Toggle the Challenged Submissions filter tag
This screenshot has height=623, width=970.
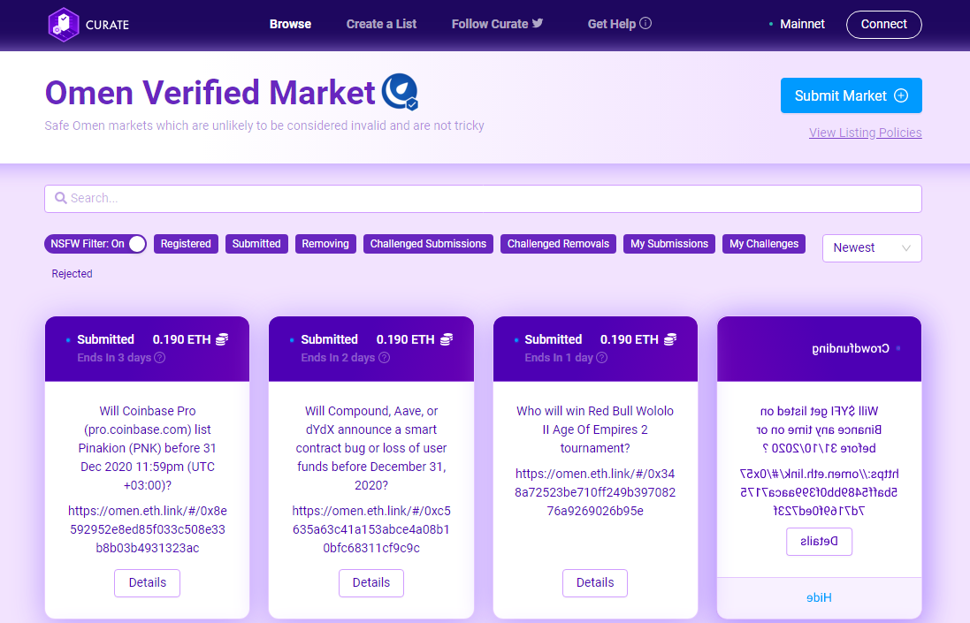pyautogui.click(x=428, y=244)
